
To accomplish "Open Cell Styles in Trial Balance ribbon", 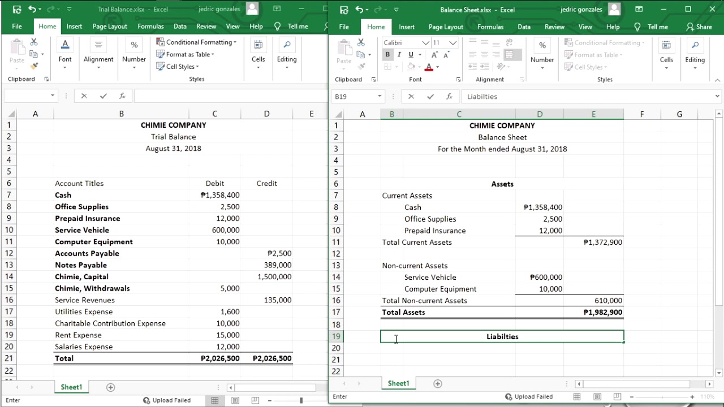I will (x=178, y=66).
